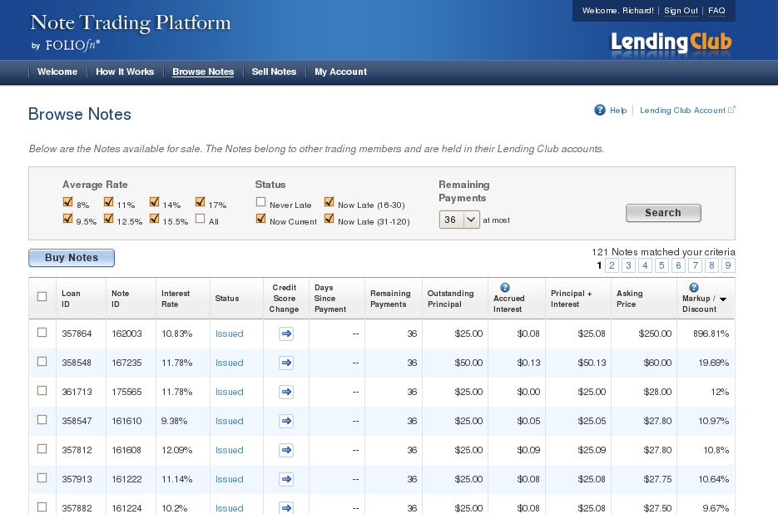Go to results page 4
This screenshot has height=514, width=778.
point(645,265)
